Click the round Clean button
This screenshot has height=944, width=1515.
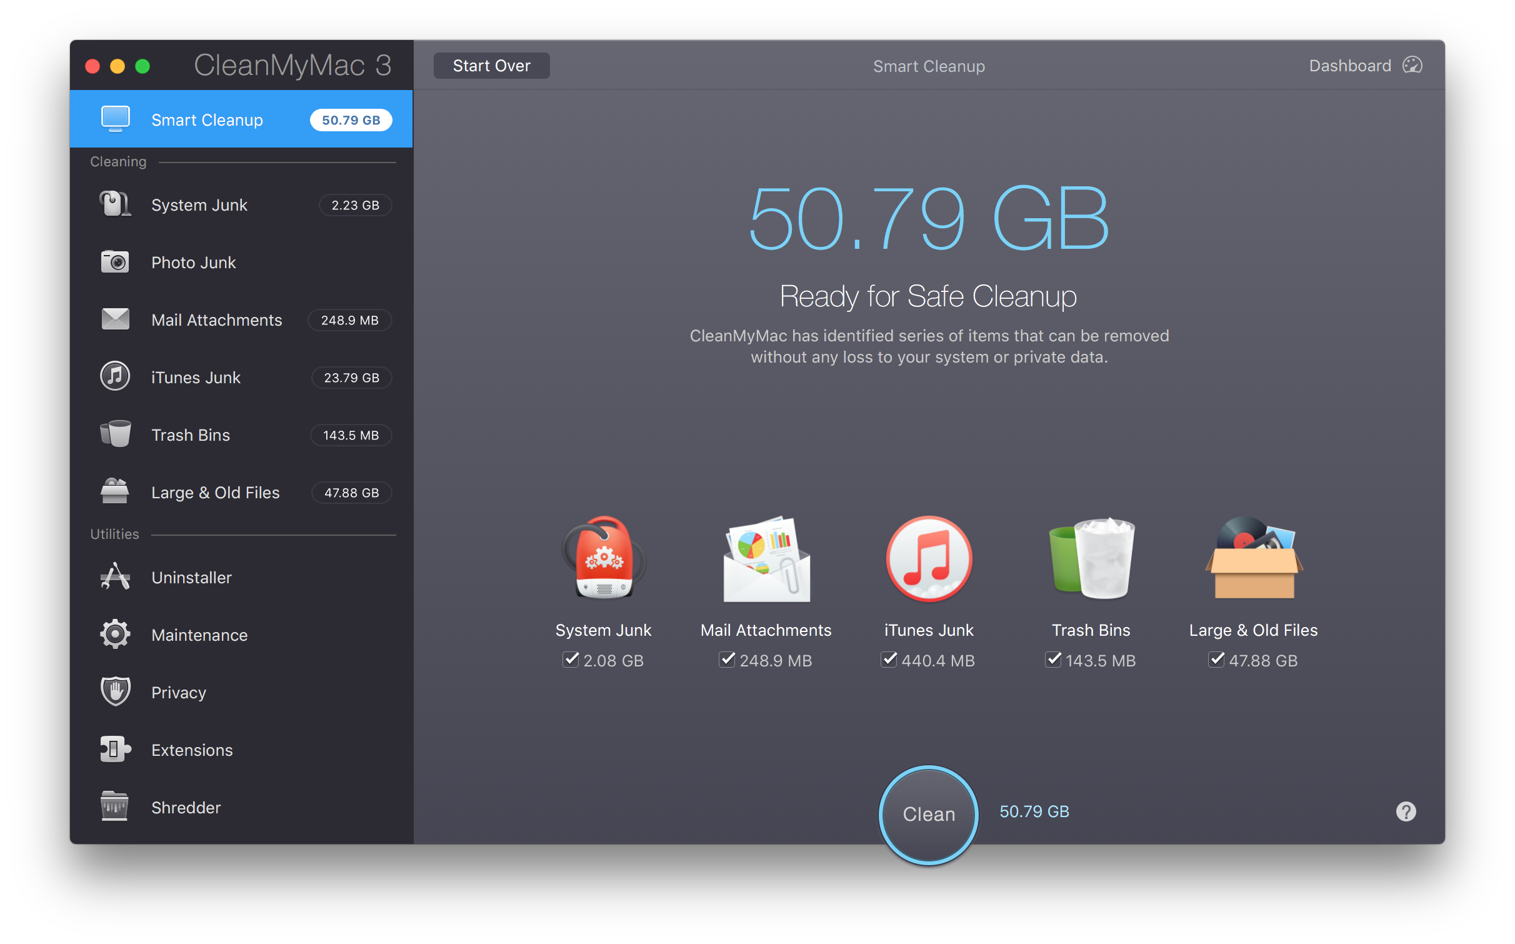(929, 814)
